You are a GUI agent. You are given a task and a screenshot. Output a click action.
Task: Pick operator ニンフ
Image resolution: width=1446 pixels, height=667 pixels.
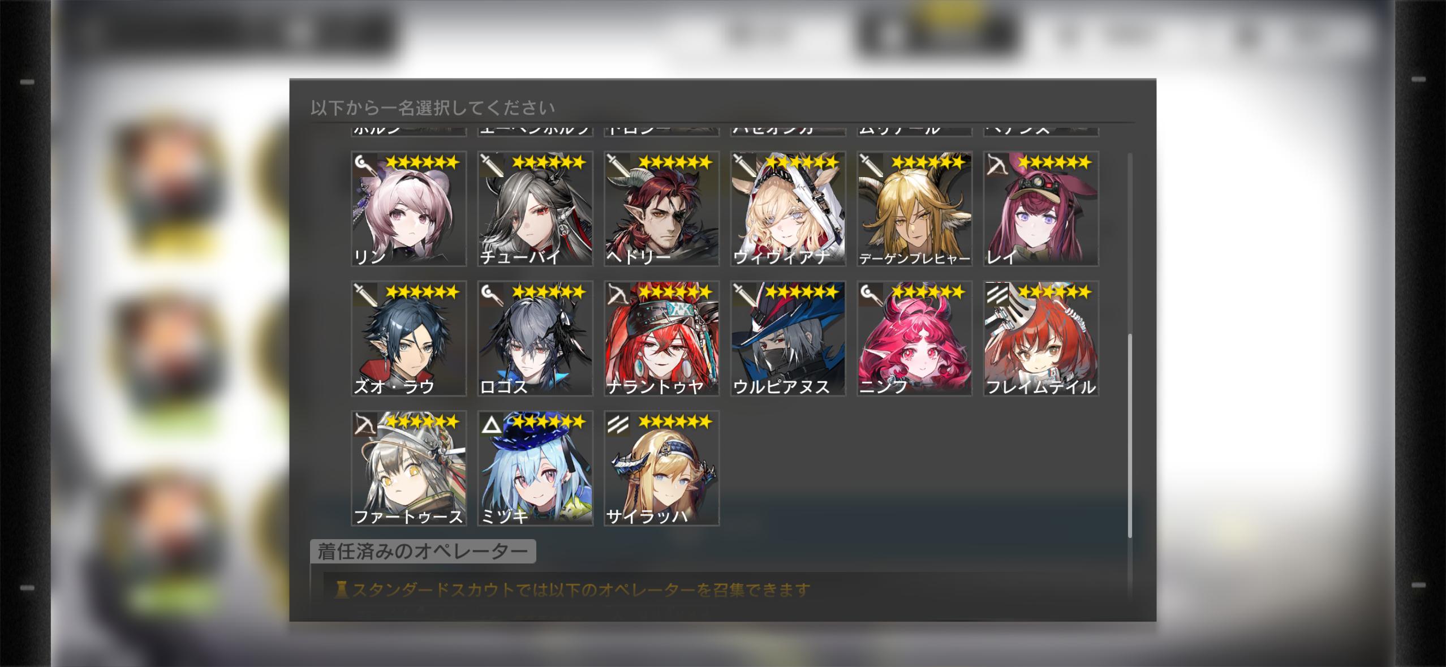pos(914,338)
